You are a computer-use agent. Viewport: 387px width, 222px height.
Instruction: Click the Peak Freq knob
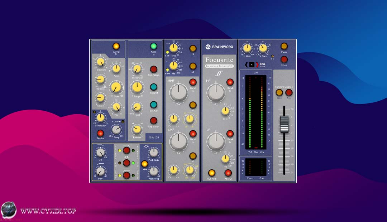[x=153, y=171]
